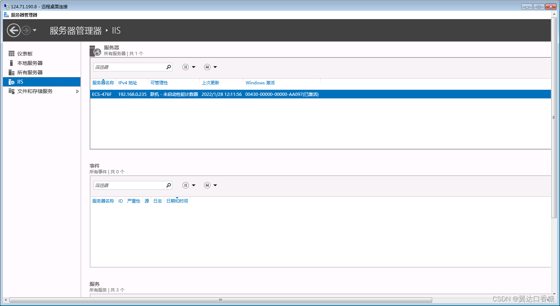Click the search magnifier in servers filter

coord(169,67)
